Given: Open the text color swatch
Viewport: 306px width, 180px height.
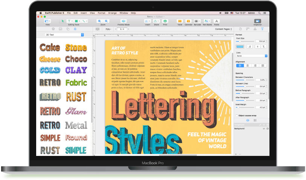Looking at the screenshot, I should [240, 47].
